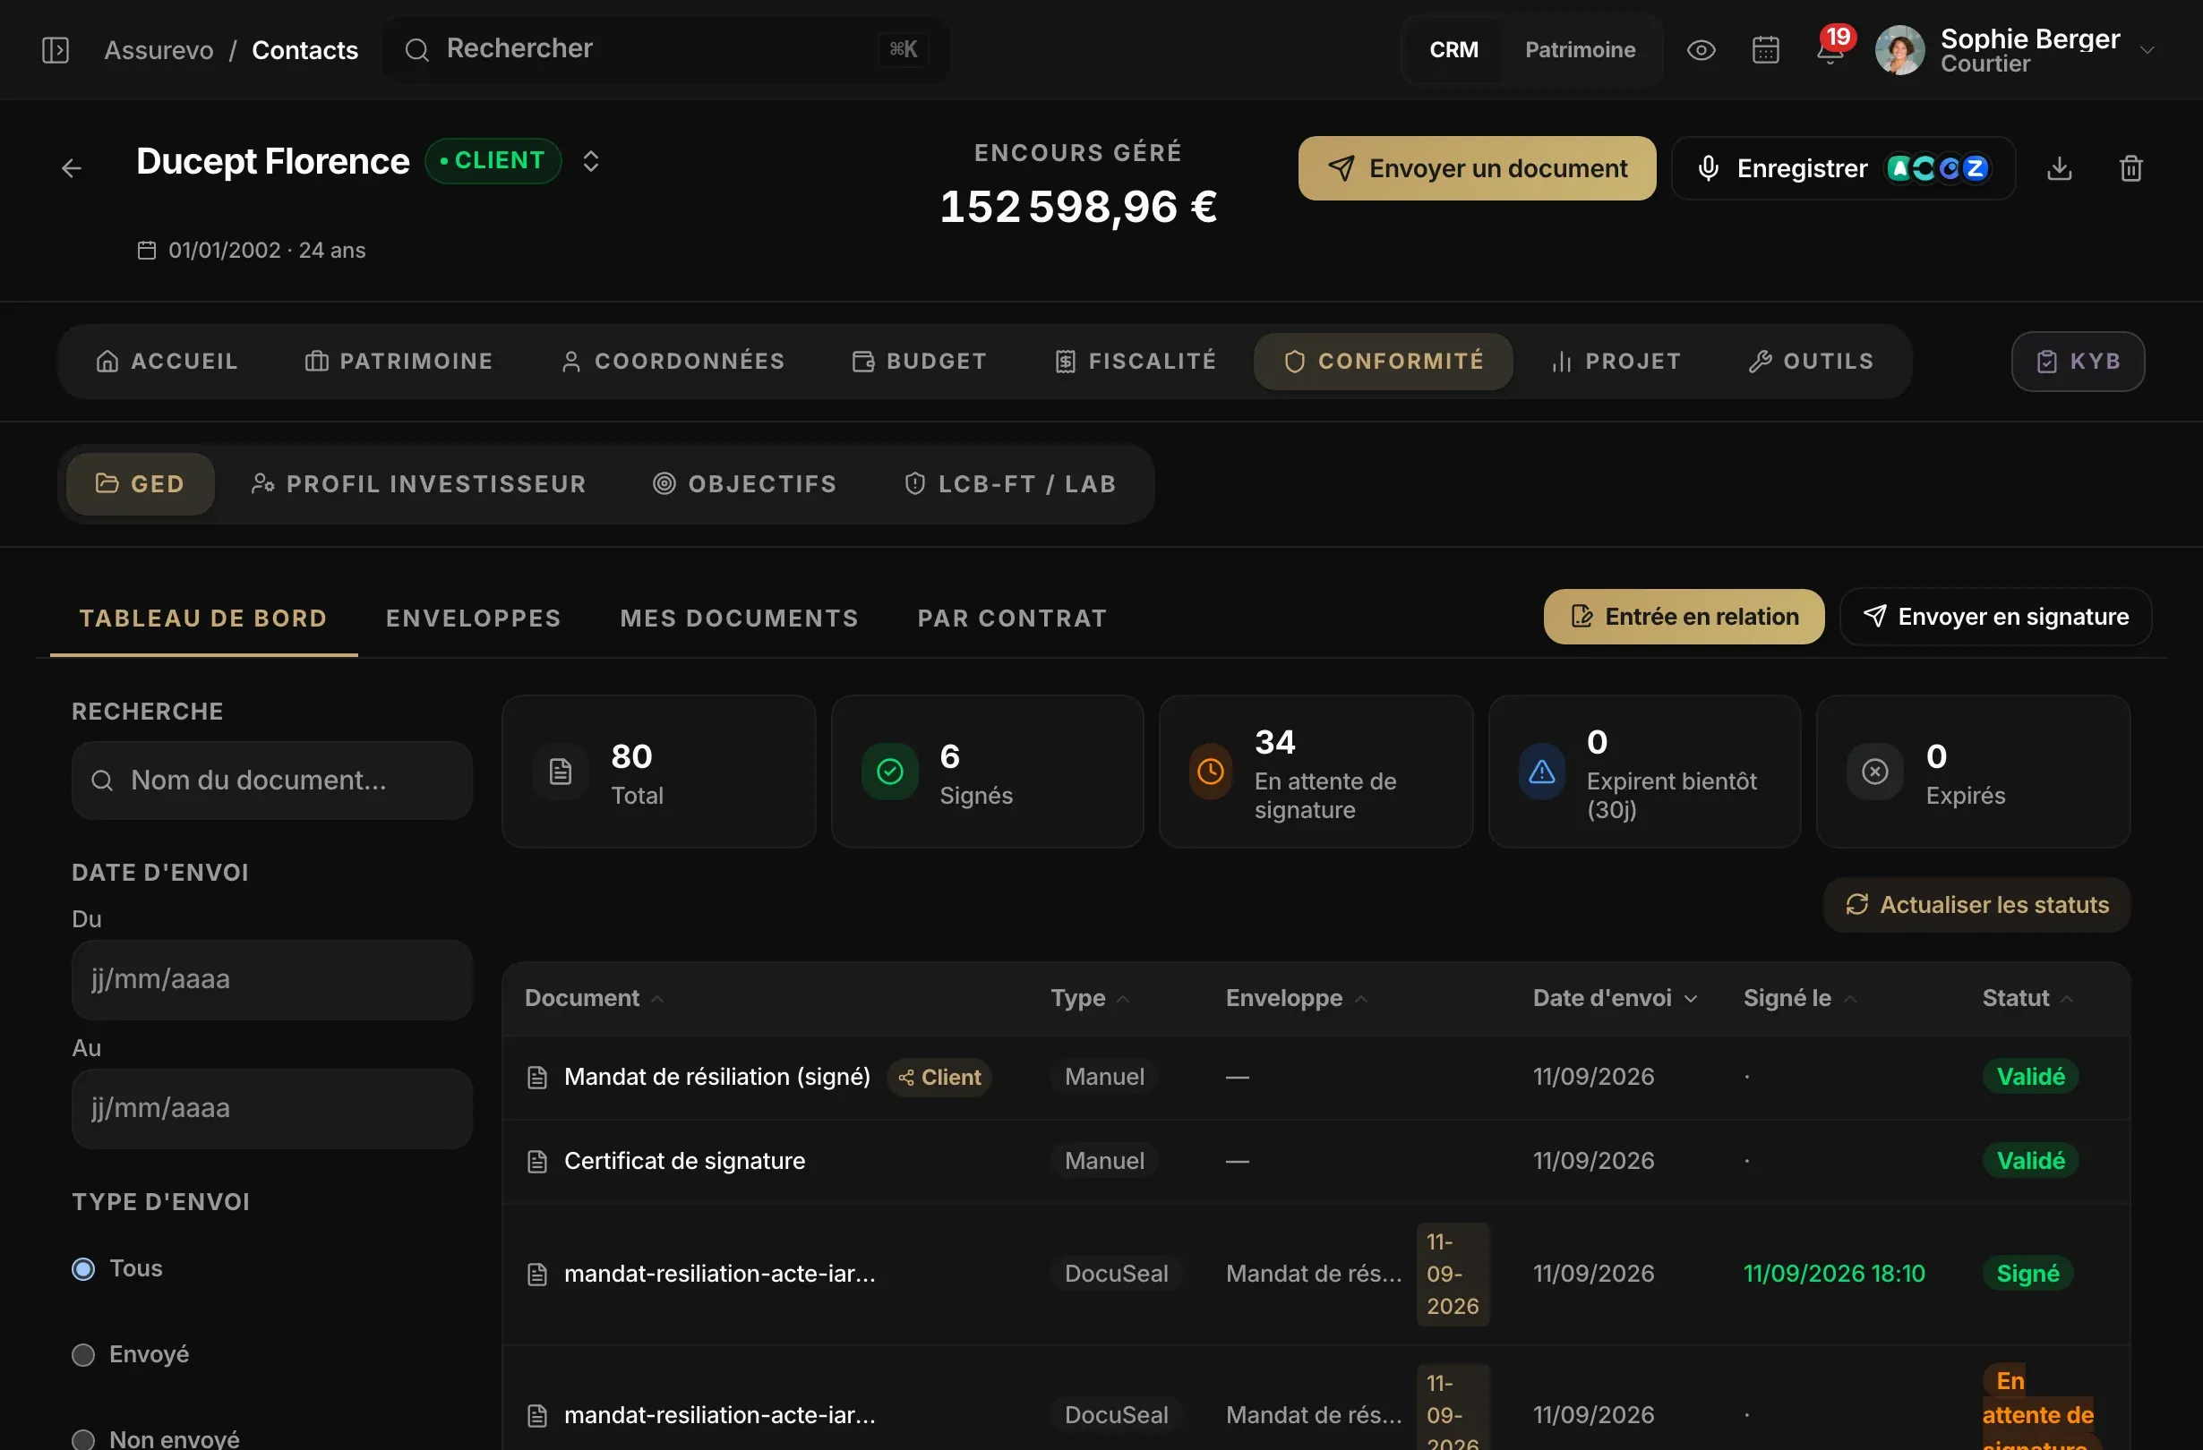Screen dimensions: 2203x1450
Task: Click the Entrée en relation button
Action: [1684, 617]
